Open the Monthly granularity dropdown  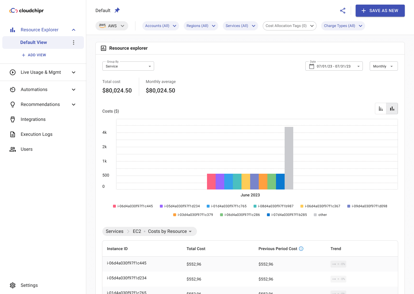point(384,66)
